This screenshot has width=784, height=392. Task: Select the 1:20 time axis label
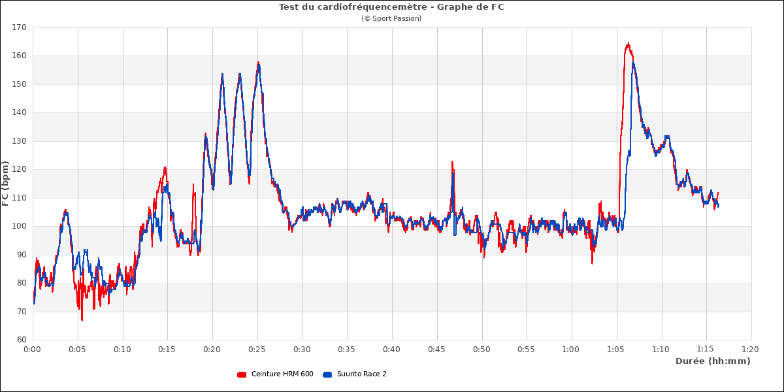click(x=751, y=350)
